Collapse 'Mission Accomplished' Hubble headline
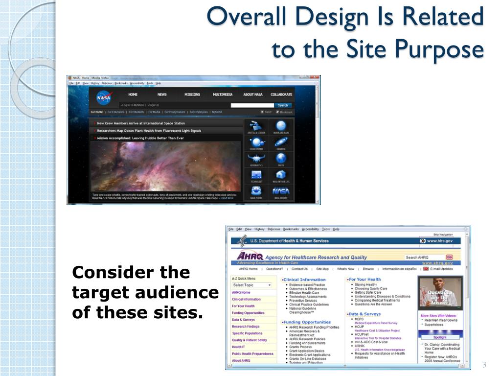The width and height of the screenshot is (501, 376). [x=95, y=138]
